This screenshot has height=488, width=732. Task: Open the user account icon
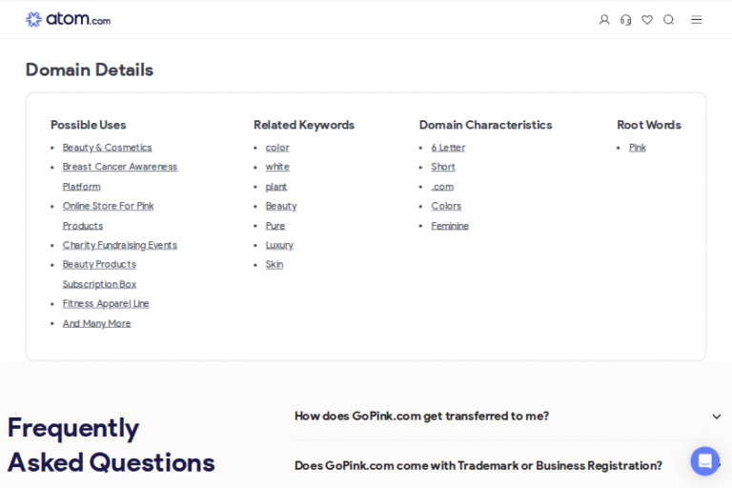point(604,20)
